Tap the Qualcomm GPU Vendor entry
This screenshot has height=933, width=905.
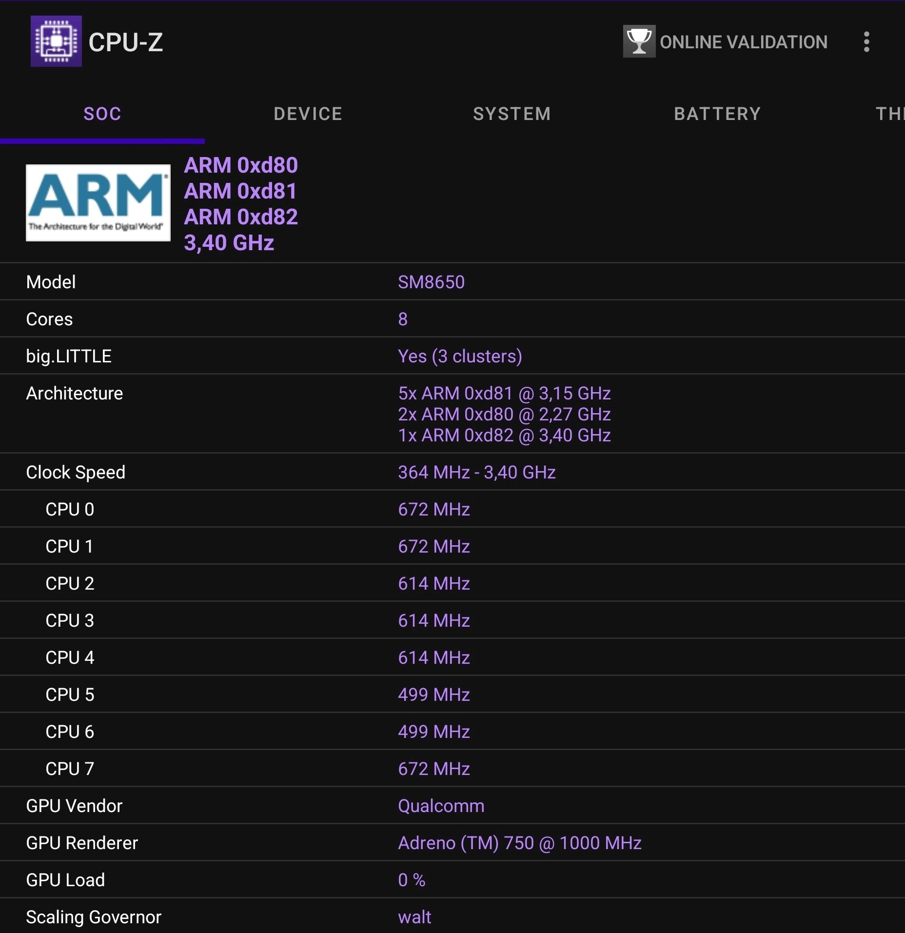[439, 806]
